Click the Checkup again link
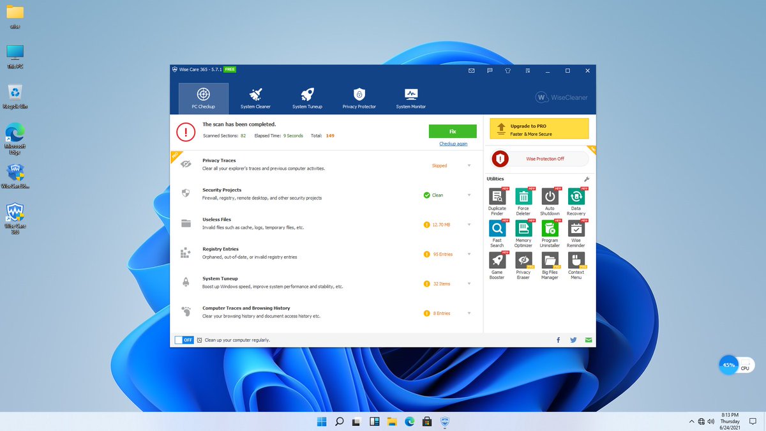 [x=453, y=144]
